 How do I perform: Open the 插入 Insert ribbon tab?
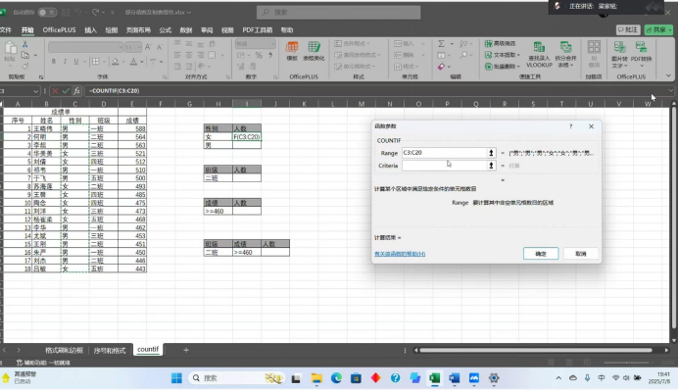coord(90,29)
